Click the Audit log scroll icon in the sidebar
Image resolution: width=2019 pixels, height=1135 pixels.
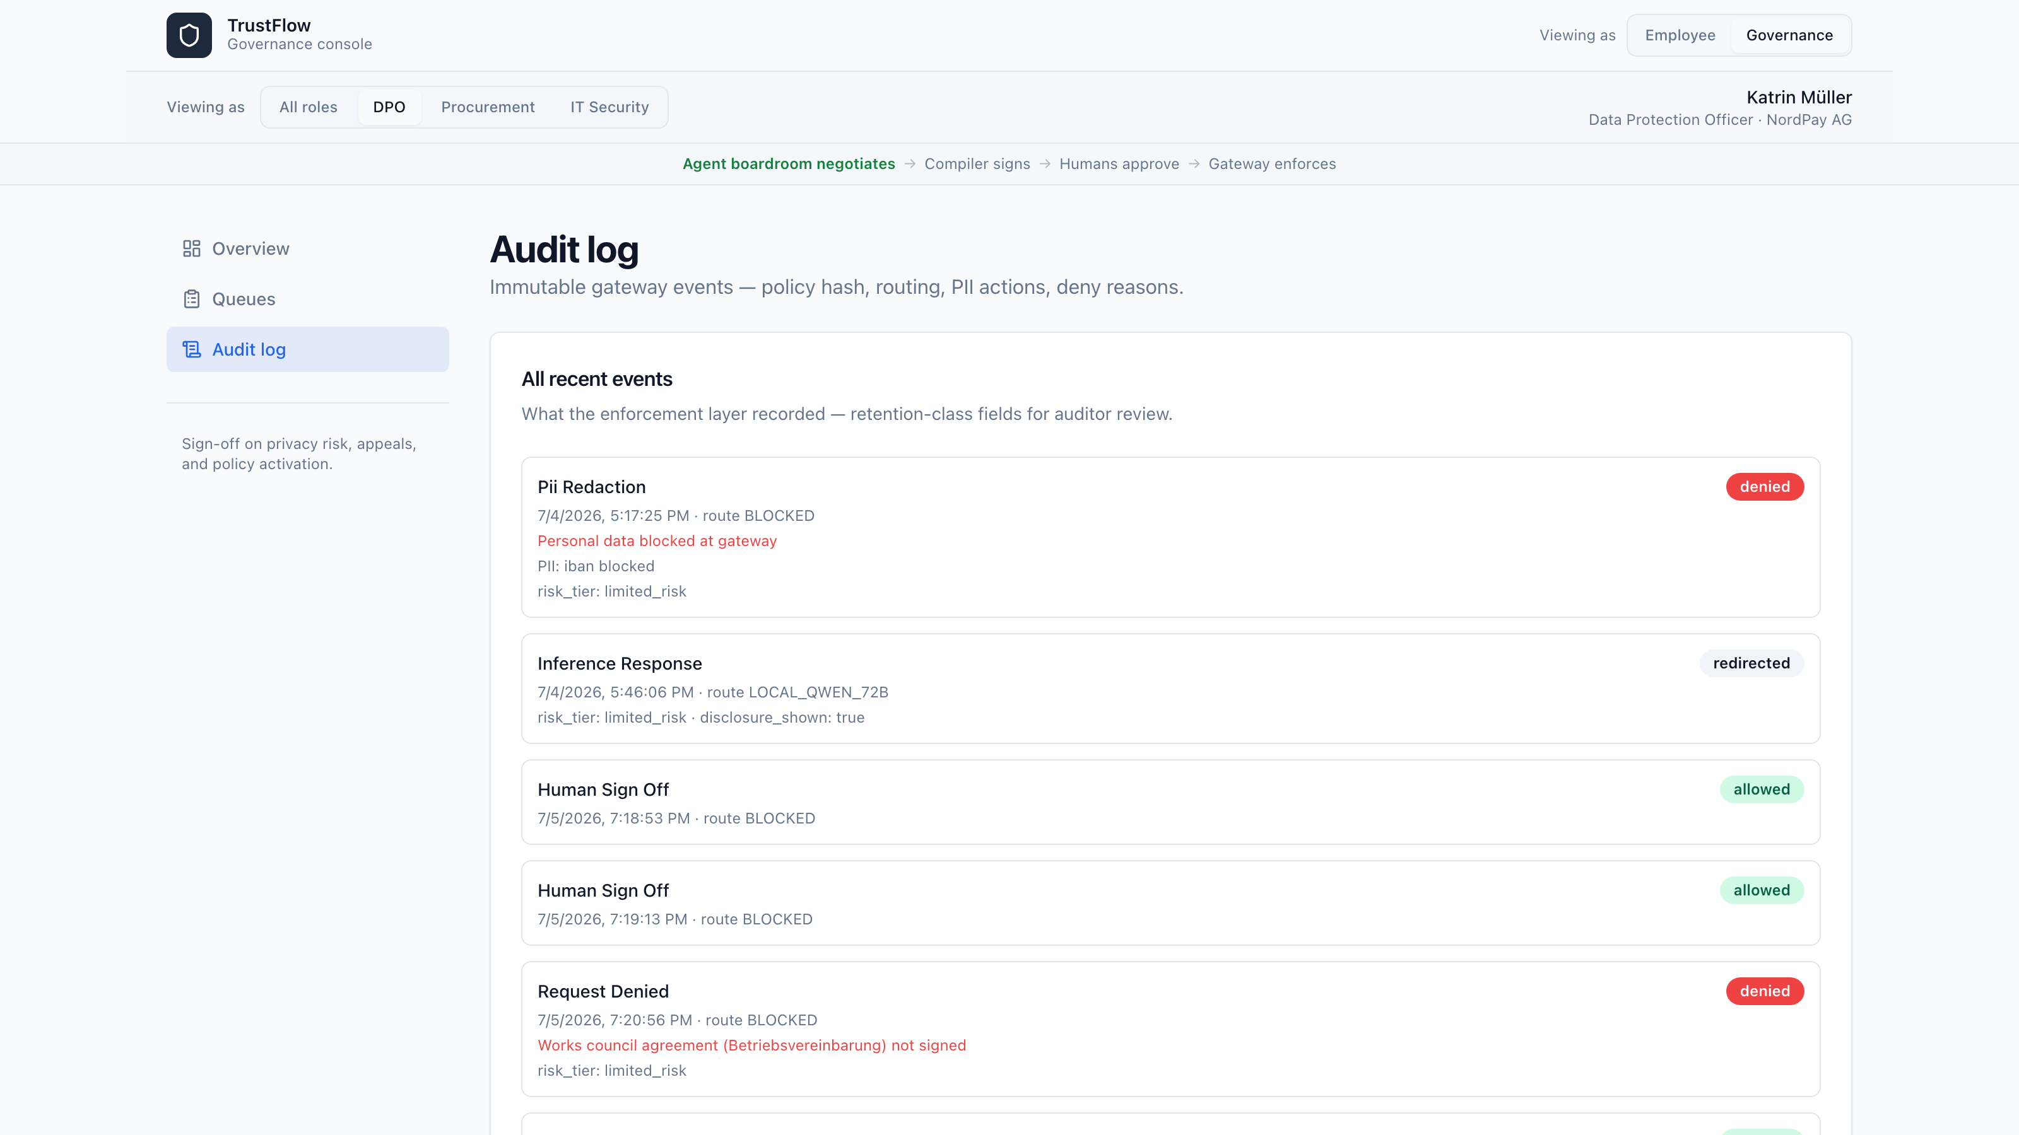click(191, 349)
